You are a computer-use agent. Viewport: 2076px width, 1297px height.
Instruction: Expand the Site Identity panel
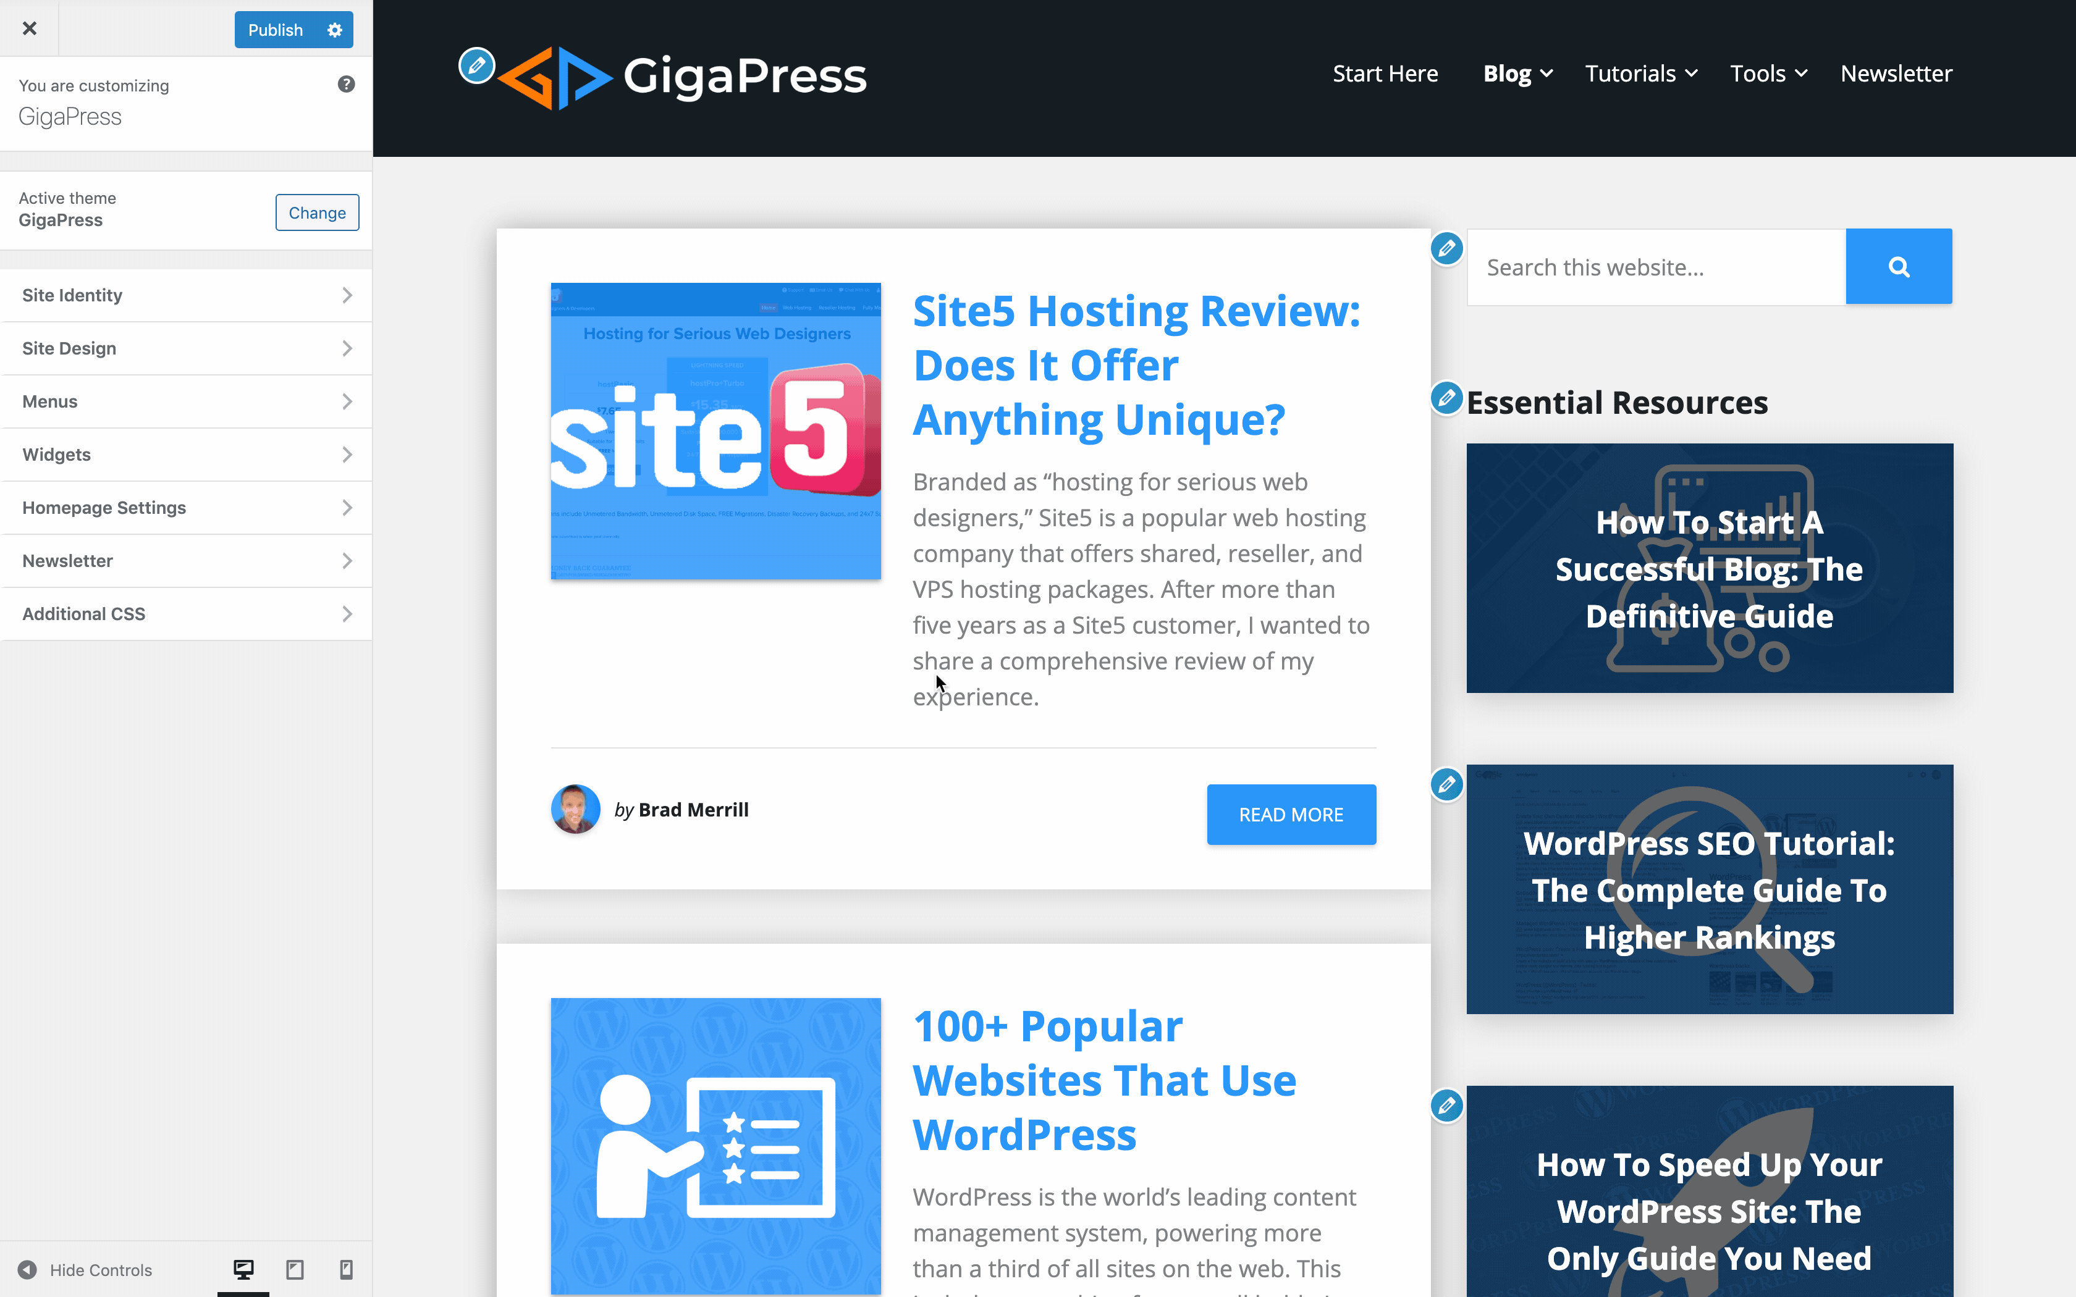pos(185,295)
